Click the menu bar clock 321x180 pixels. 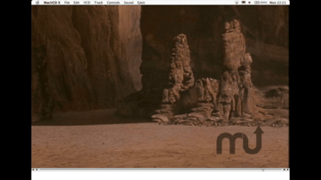coord(277,3)
